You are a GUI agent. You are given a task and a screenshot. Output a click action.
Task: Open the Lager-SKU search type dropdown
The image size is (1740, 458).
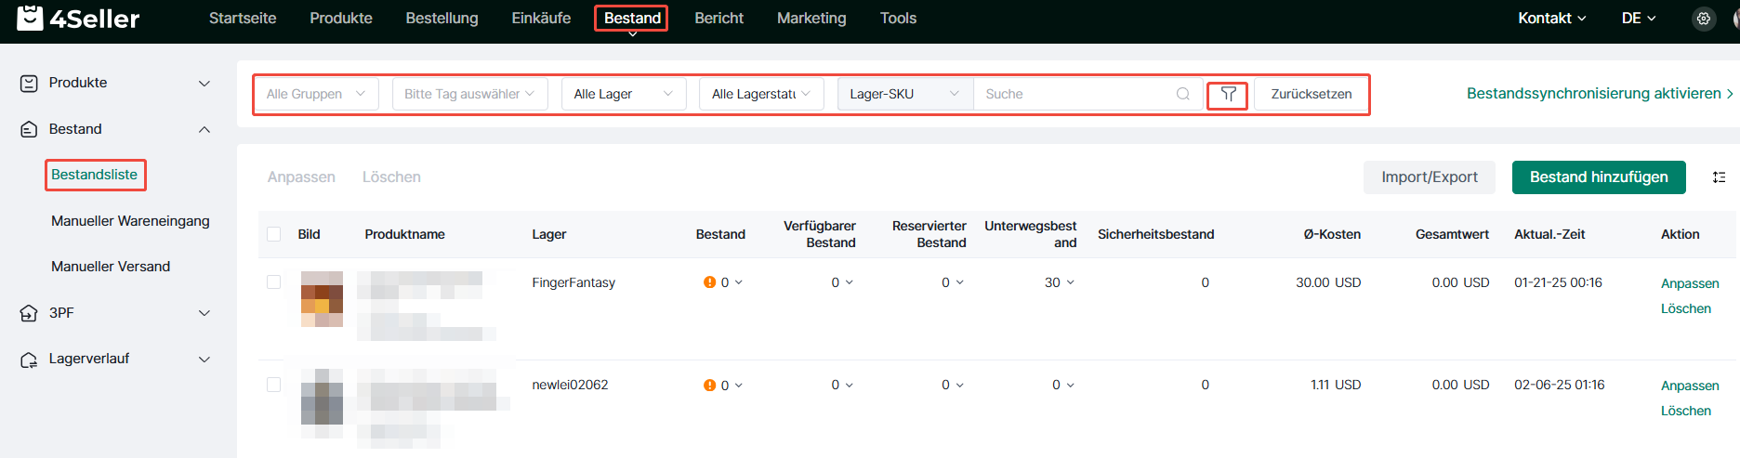[x=903, y=94]
